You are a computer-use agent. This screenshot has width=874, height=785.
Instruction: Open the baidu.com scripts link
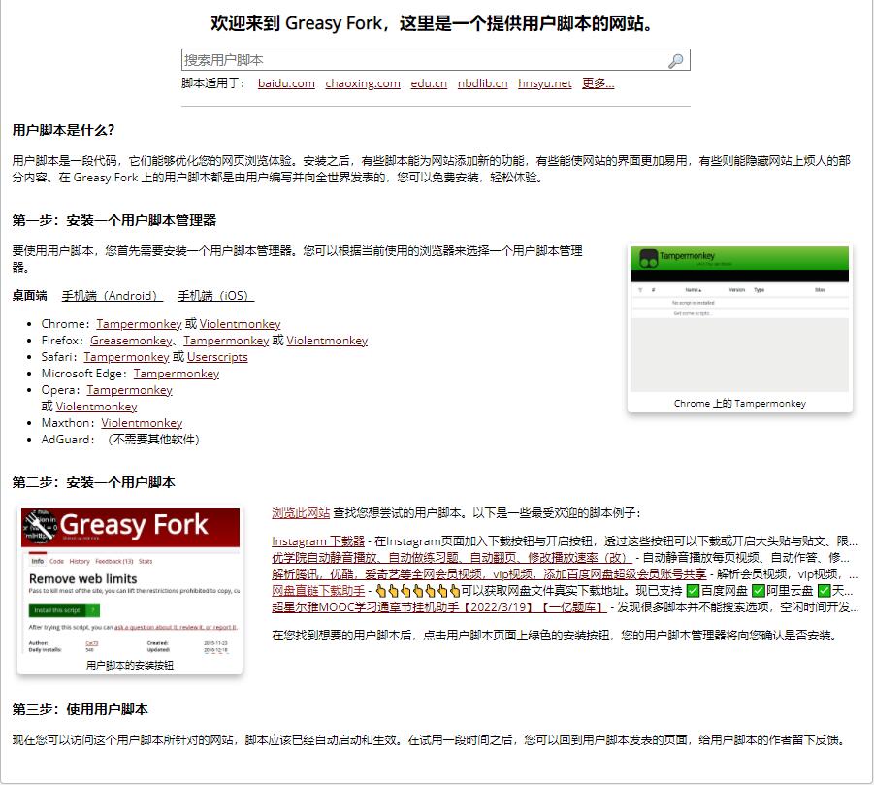[x=286, y=83]
